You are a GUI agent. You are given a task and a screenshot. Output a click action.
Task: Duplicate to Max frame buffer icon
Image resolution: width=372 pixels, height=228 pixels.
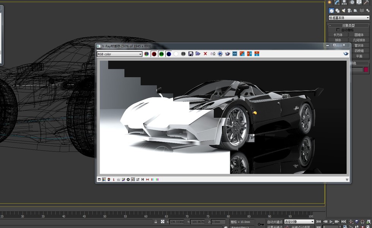[213, 54]
